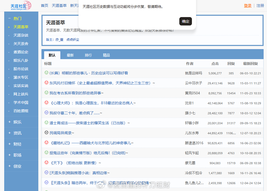Open 首页 in the top navigation

45,6
